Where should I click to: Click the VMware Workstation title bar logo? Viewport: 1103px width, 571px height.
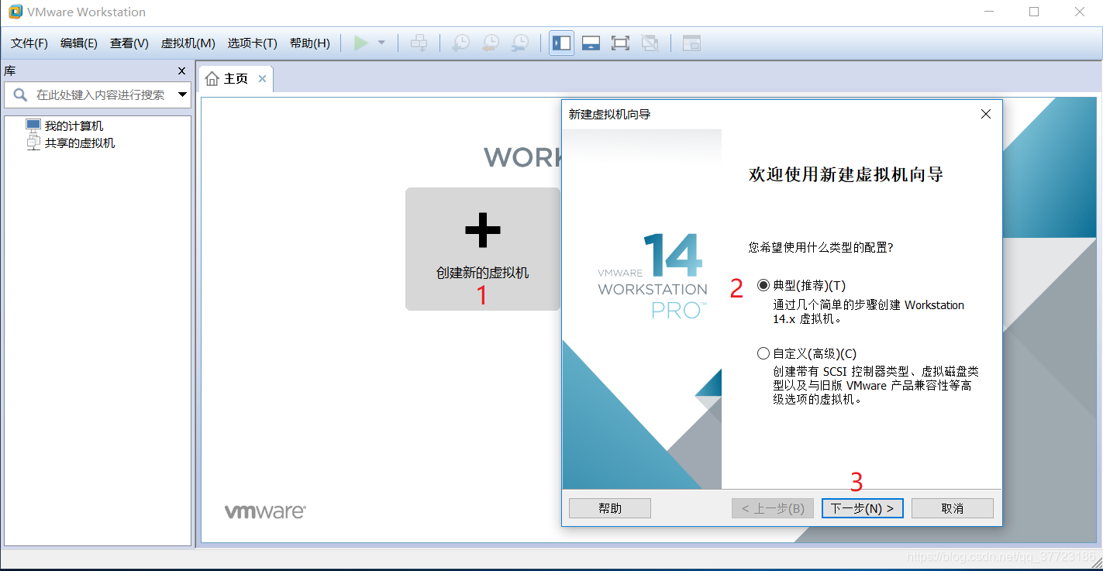pos(15,12)
